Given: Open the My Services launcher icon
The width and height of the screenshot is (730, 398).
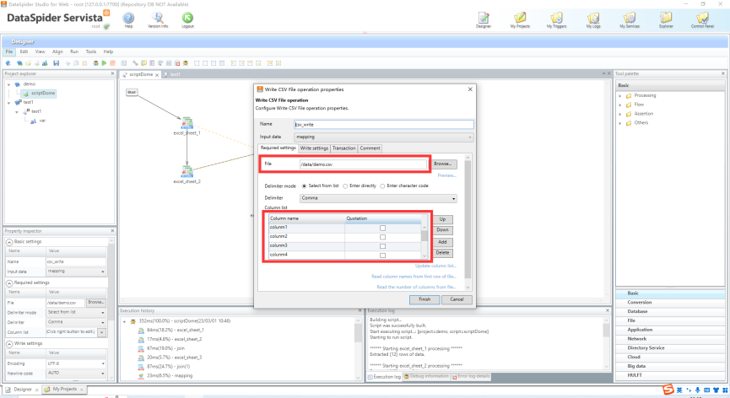Looking at the screenshot, I should pyautogui.click(x=630, y=19).
